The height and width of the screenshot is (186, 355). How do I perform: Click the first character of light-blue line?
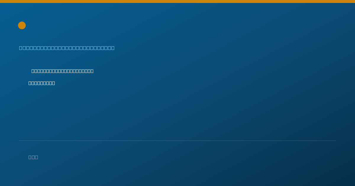(20, 48)
